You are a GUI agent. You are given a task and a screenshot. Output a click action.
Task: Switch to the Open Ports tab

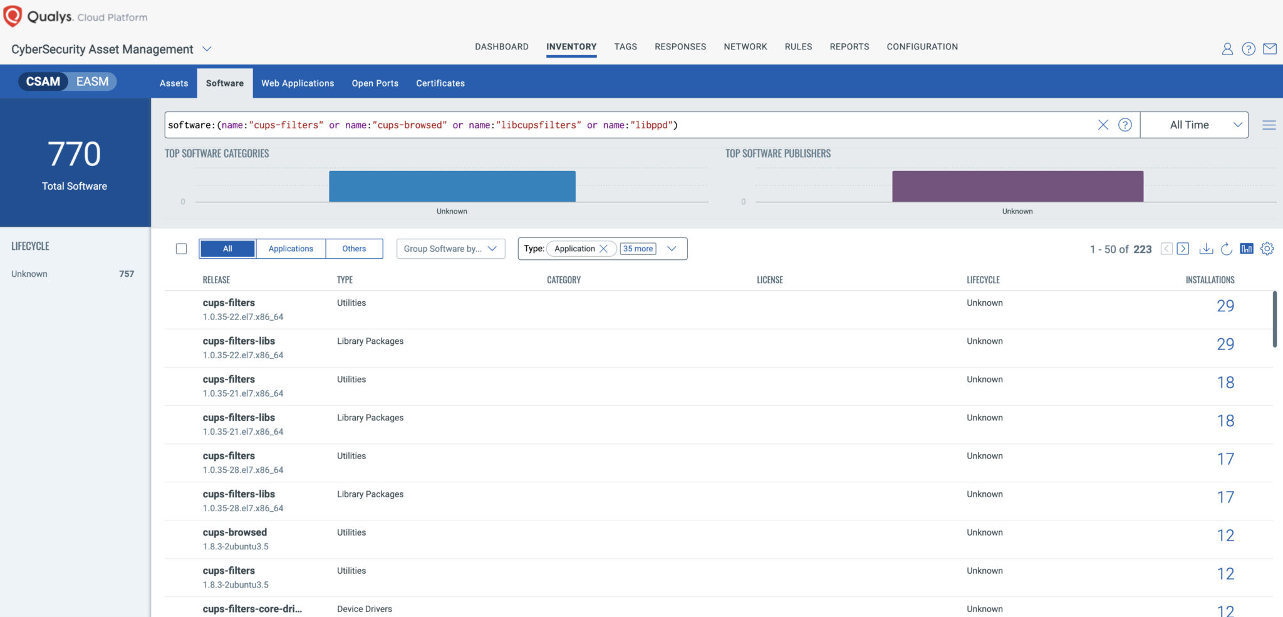(375, 83)
